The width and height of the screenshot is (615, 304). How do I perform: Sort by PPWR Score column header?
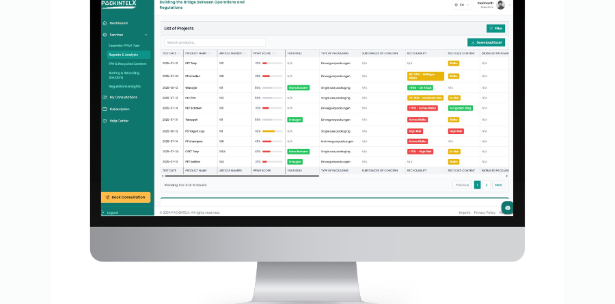coord(263,53)
